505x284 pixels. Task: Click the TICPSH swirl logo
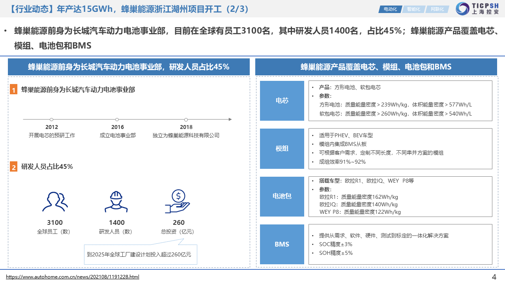coord(462,9)
